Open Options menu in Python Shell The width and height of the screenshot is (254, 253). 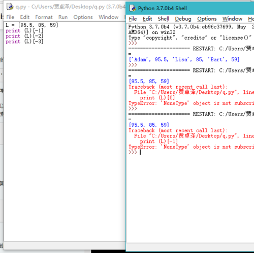tap(207, 19)
